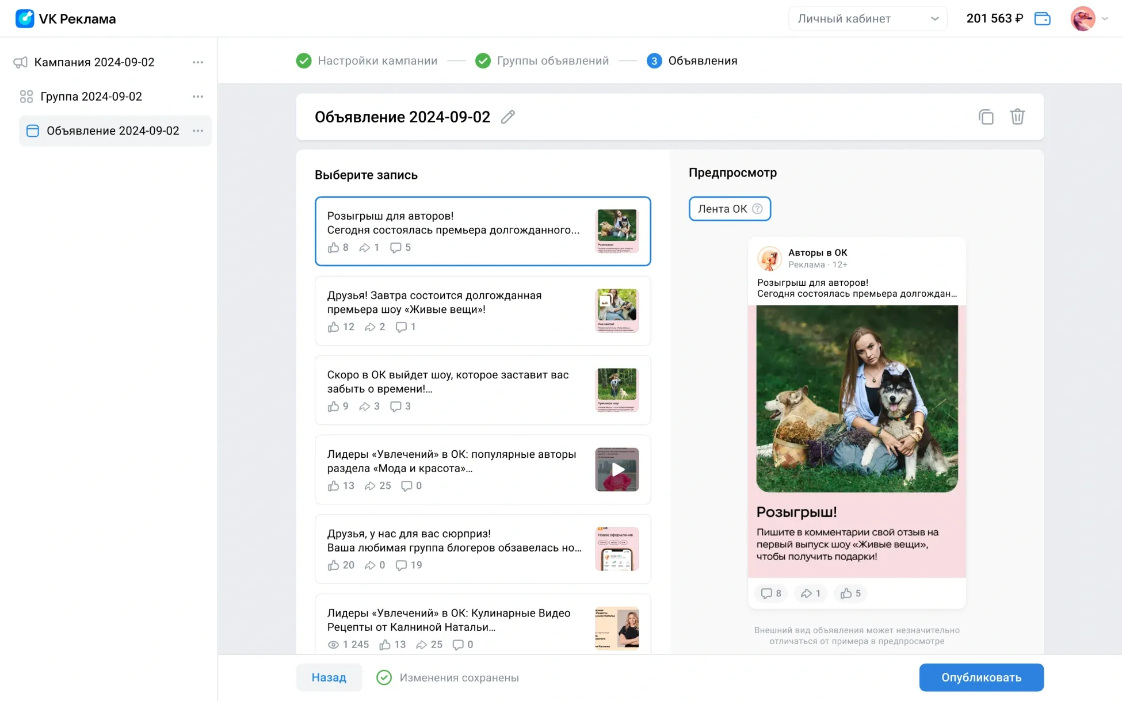1122x701 pixels.
Task: Click the Назад button
Action: pos(329,677)
